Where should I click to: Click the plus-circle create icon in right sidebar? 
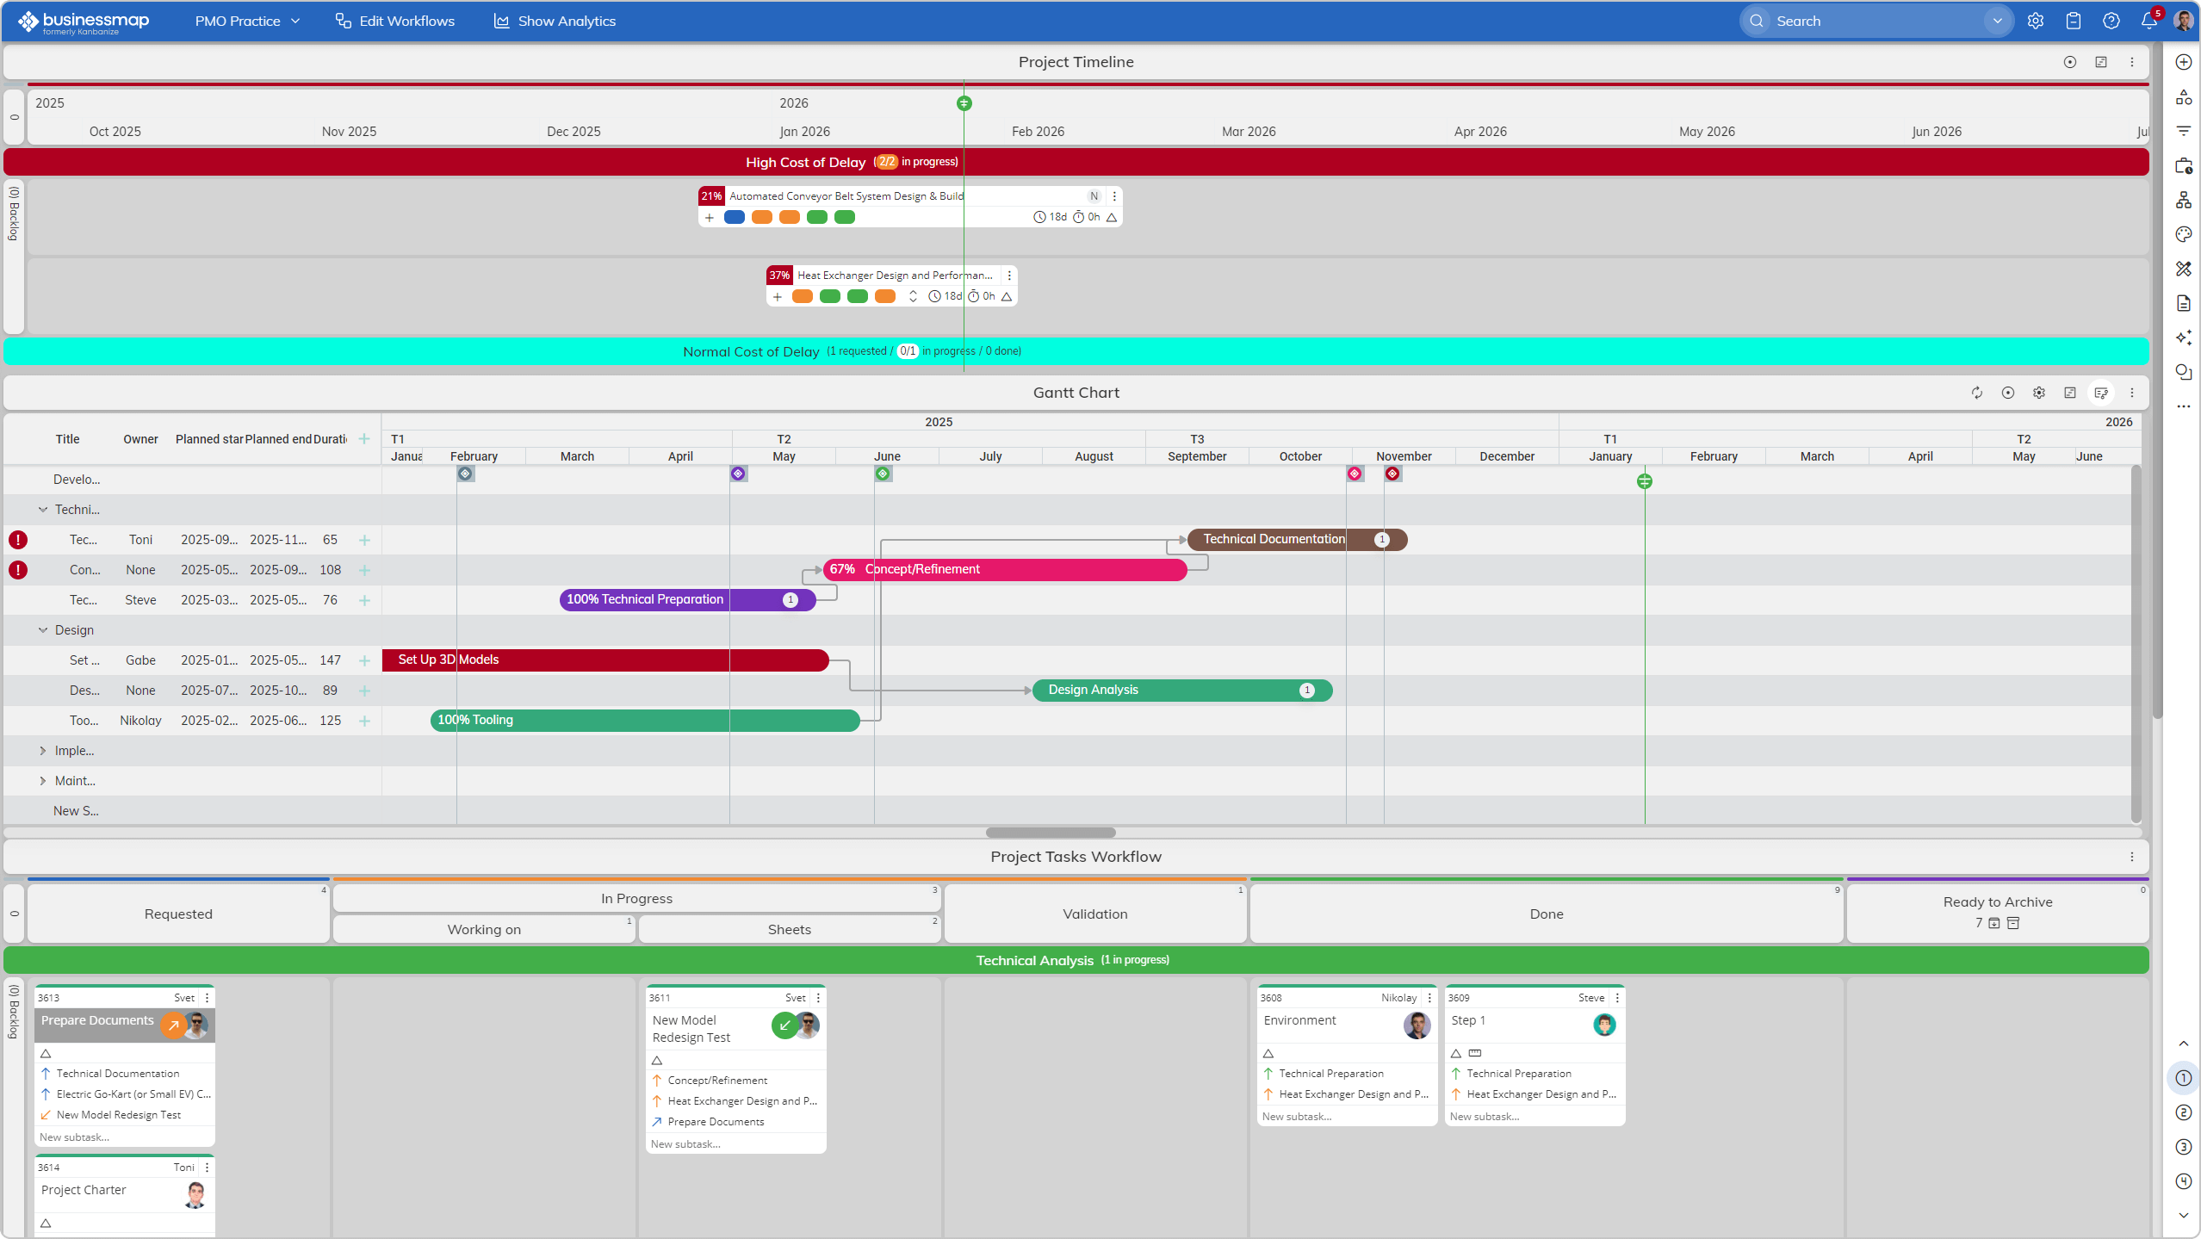(2184, 62)
